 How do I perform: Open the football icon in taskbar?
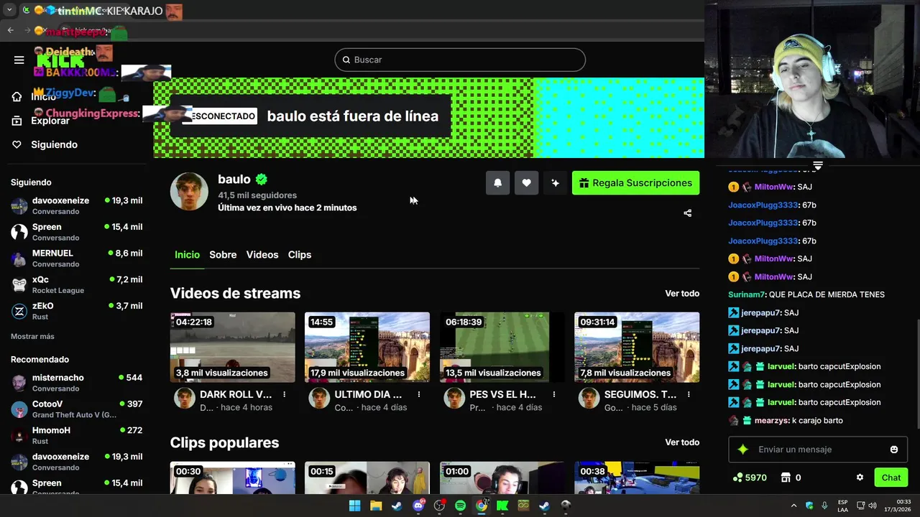click(x=566, y=506)
